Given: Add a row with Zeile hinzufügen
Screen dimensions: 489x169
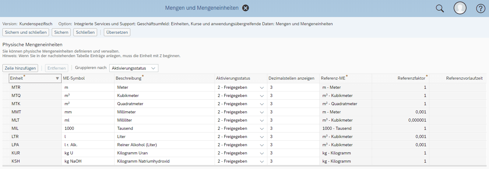Looking at the screenshot, I should (20, 68).
